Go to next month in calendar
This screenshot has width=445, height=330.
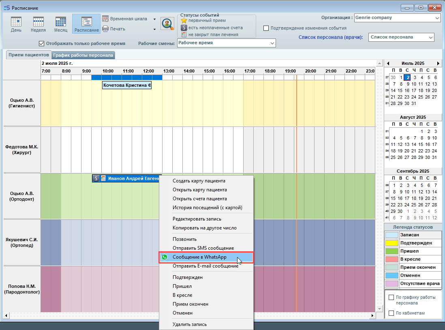pos(438,64)
